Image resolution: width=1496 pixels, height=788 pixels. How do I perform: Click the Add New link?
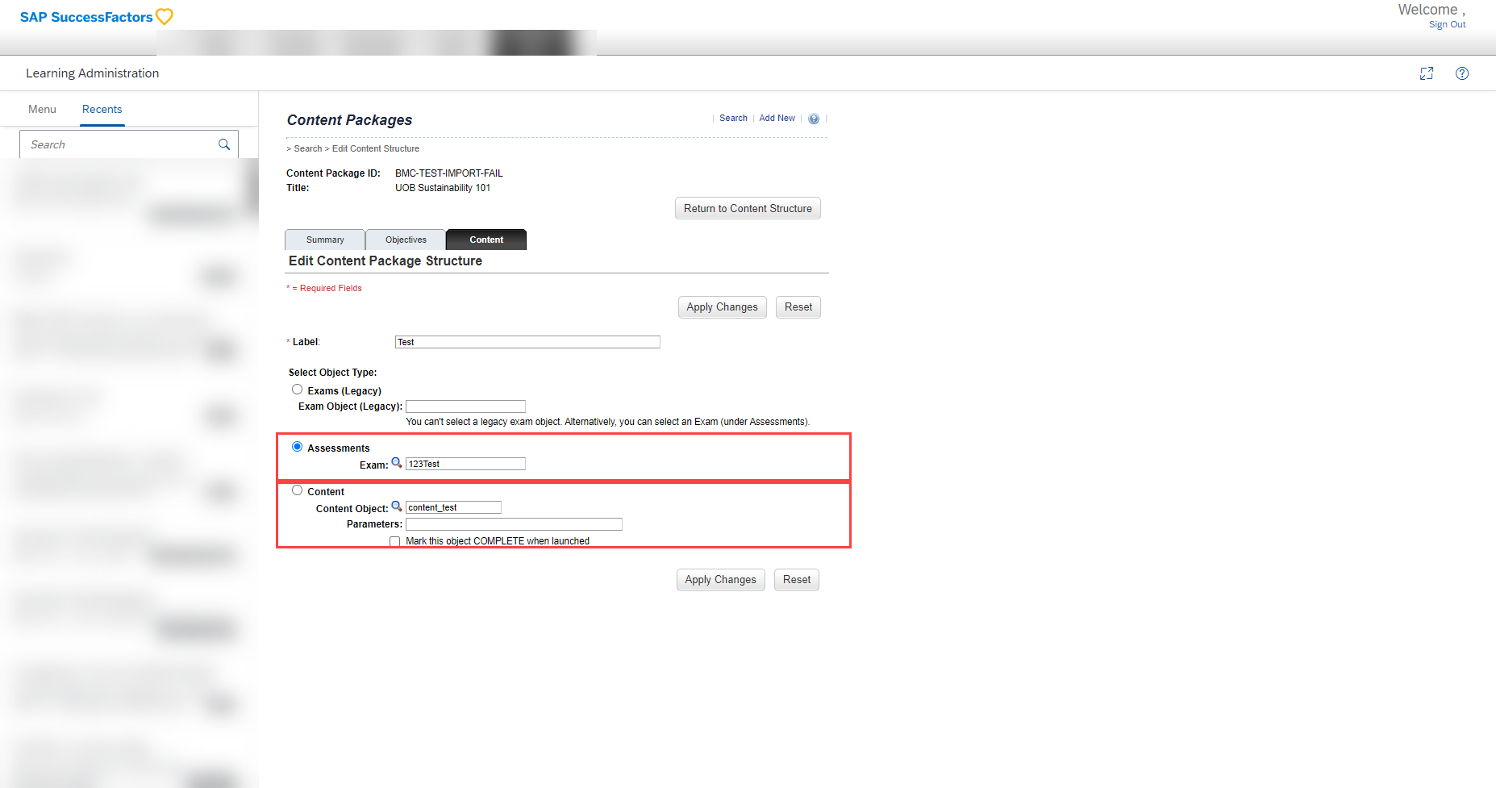[777, 119]
